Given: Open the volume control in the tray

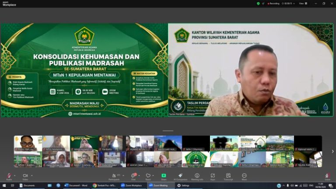Looking at the screenshot, I should 292,185.
